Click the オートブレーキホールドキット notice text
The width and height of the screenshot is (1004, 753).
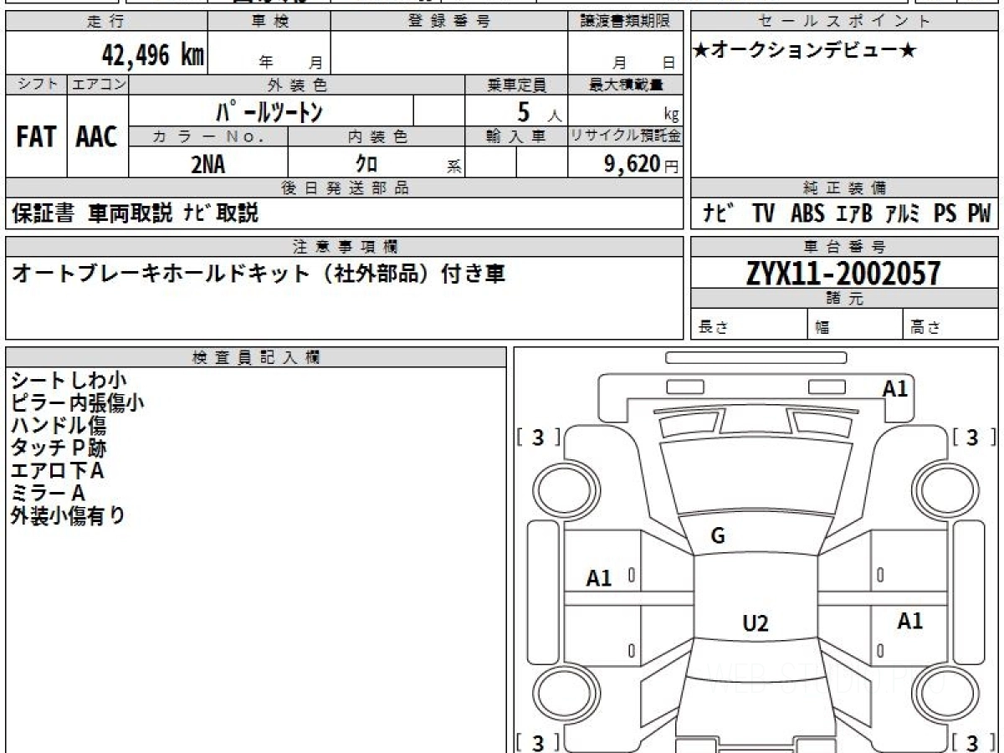coord(258,274)
